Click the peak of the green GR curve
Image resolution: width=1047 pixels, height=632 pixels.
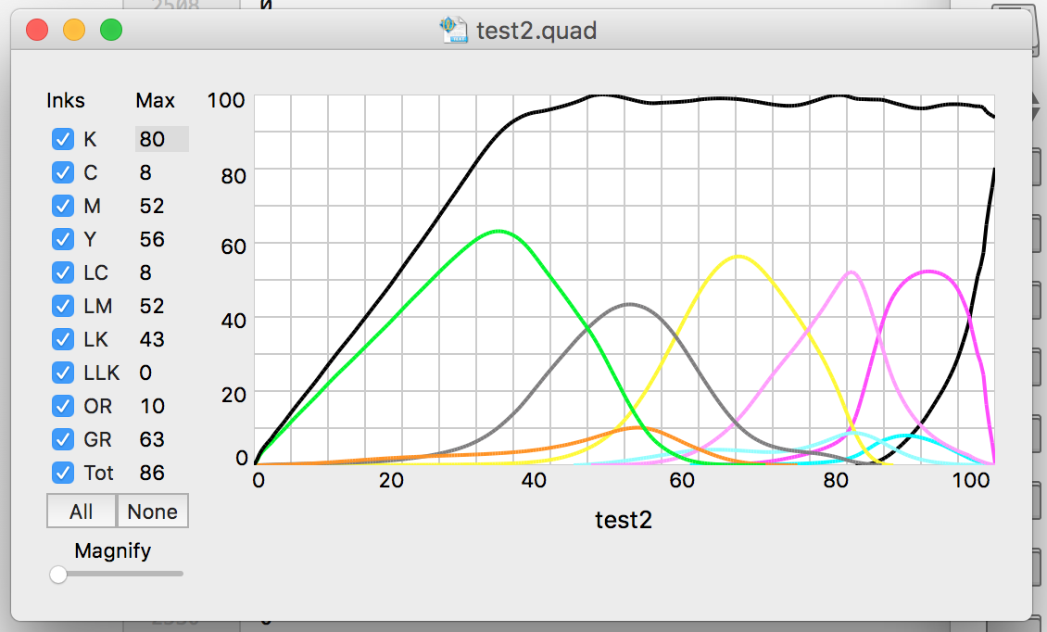(x=498, y=231)
